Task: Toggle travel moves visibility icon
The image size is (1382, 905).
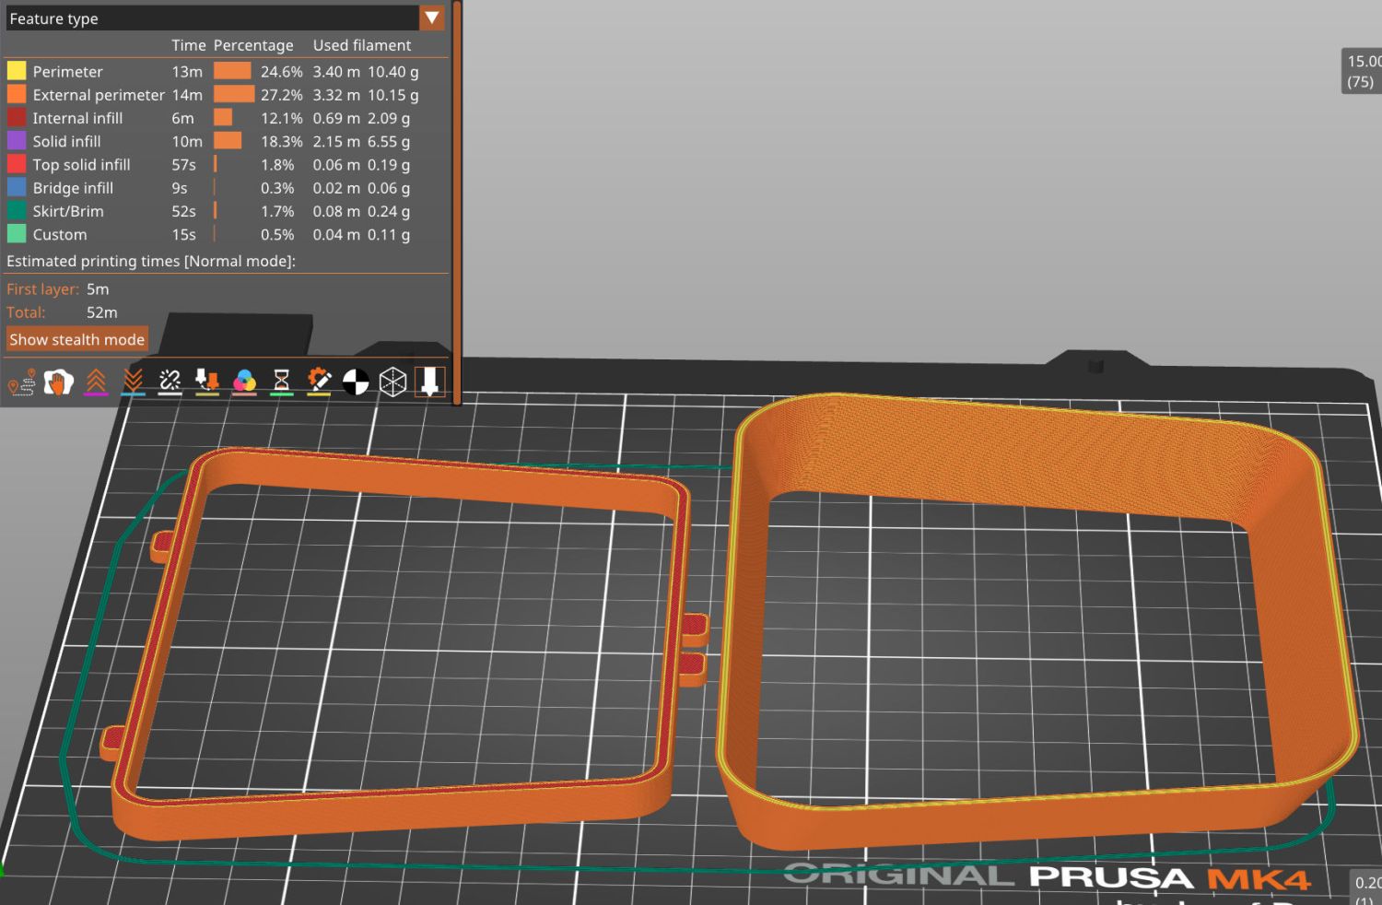Action: tap(21, 382)
